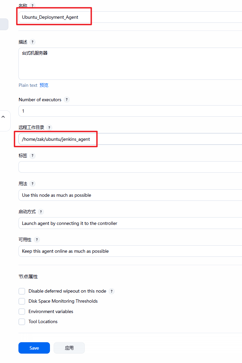Collapse the sidebar chevron on the left
Image resolution: width=242 pixels, height=363 pixels.
pos(3,117)
